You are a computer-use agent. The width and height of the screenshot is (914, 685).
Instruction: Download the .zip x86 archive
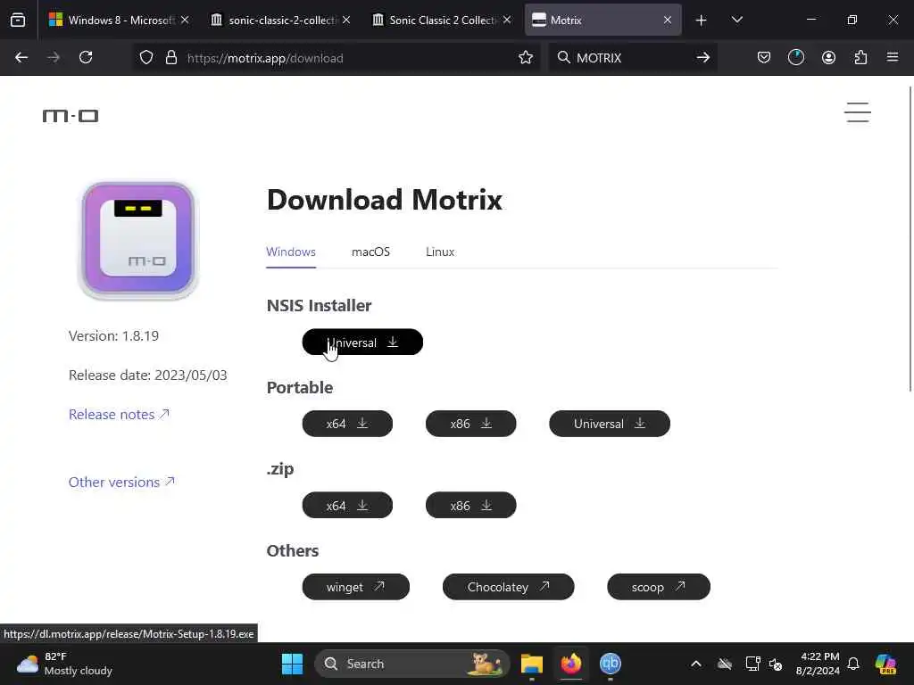[x=471, y=505]
